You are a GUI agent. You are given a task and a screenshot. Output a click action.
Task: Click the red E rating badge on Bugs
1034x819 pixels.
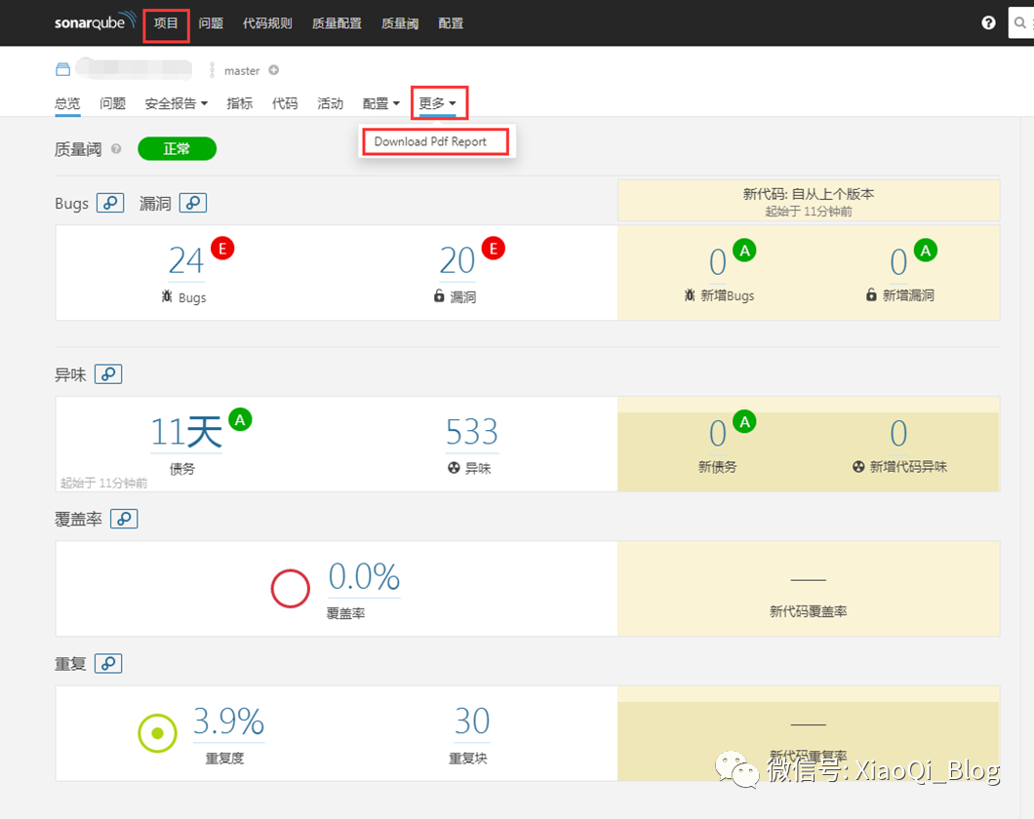pos(221,248)
